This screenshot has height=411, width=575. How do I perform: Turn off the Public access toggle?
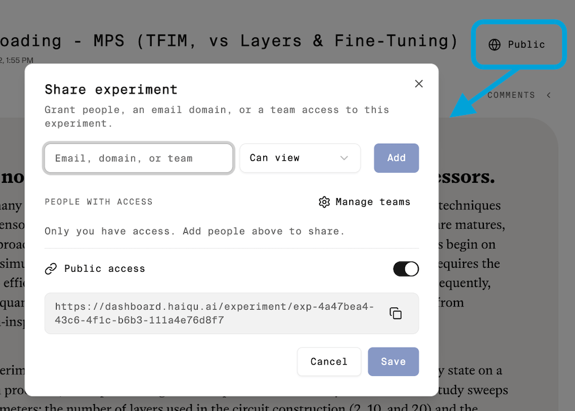coord(406,269)
